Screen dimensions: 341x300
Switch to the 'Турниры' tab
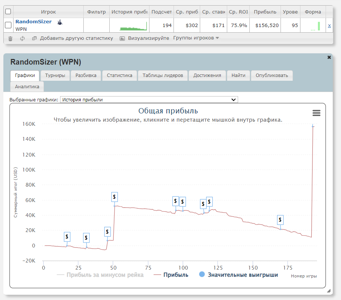pyautogui.click(x=55, y=75)
